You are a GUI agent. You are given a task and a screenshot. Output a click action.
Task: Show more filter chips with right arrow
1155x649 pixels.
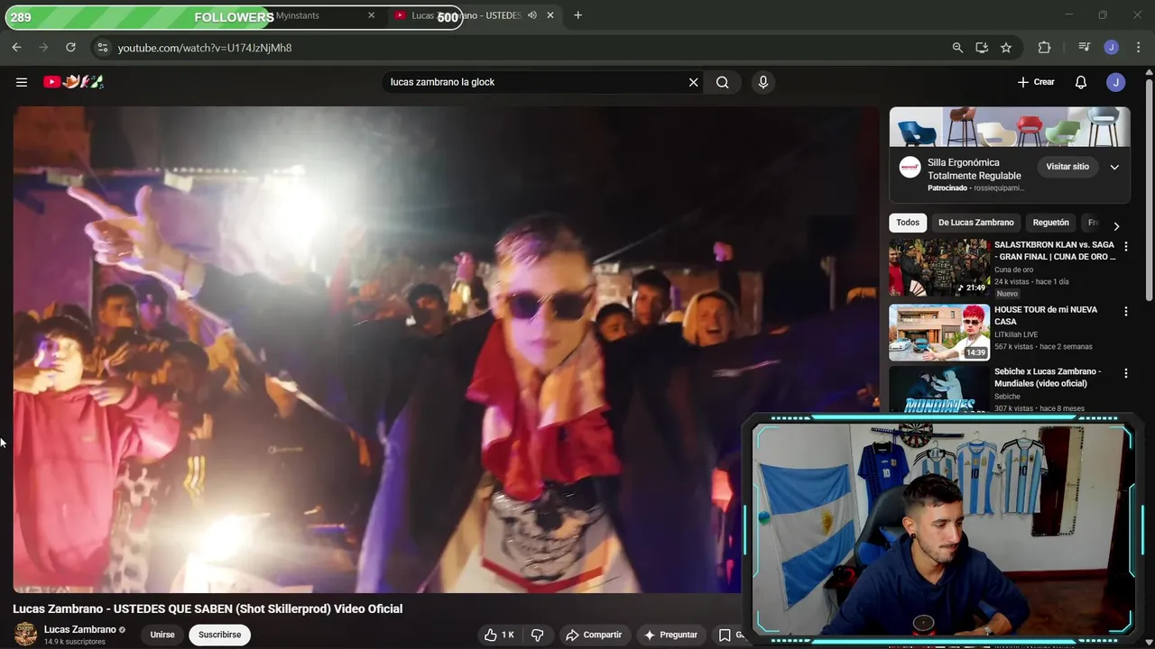1116,225
